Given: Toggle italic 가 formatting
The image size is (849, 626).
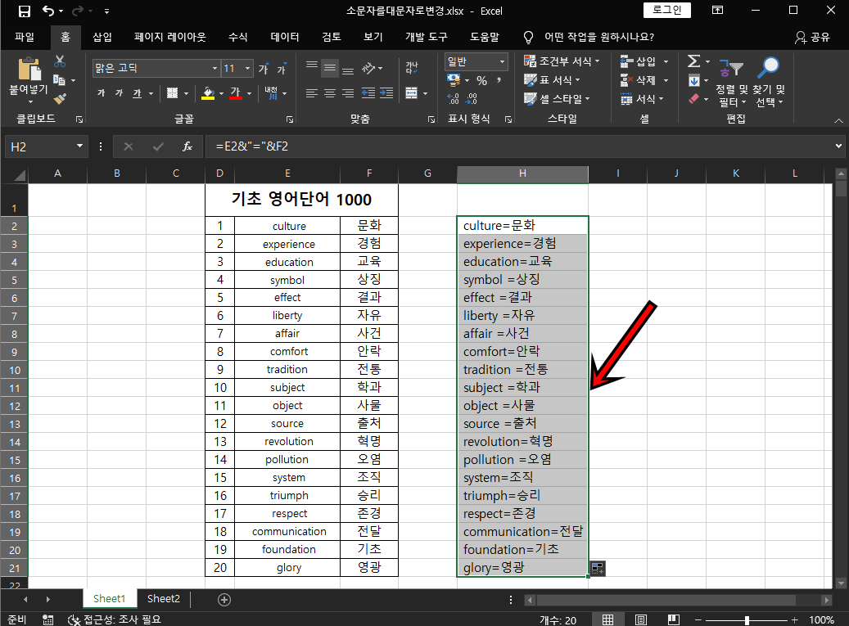Looking at the screenshot, I should click(119, 93).
